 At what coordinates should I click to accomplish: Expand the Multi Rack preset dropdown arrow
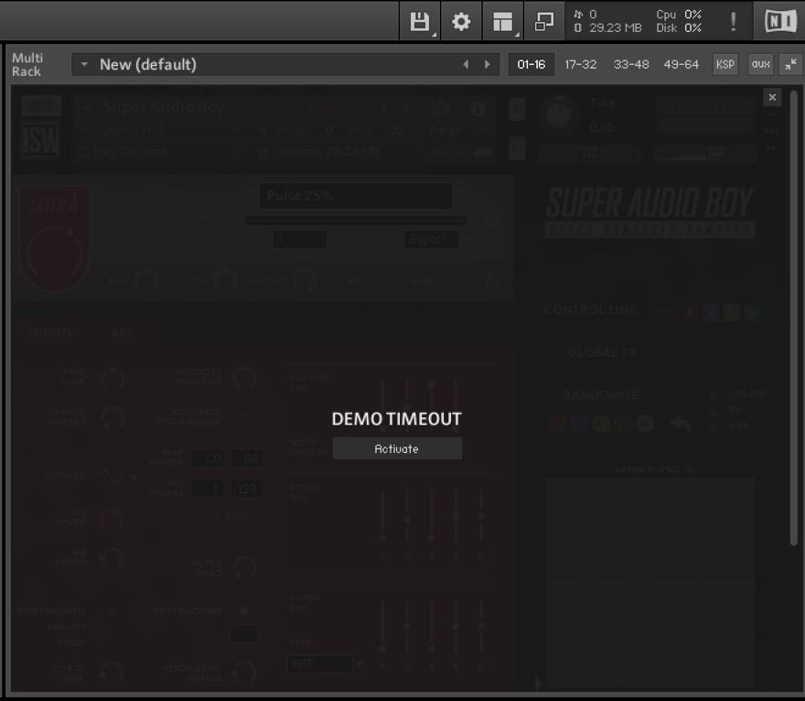[x=84, y=65]
